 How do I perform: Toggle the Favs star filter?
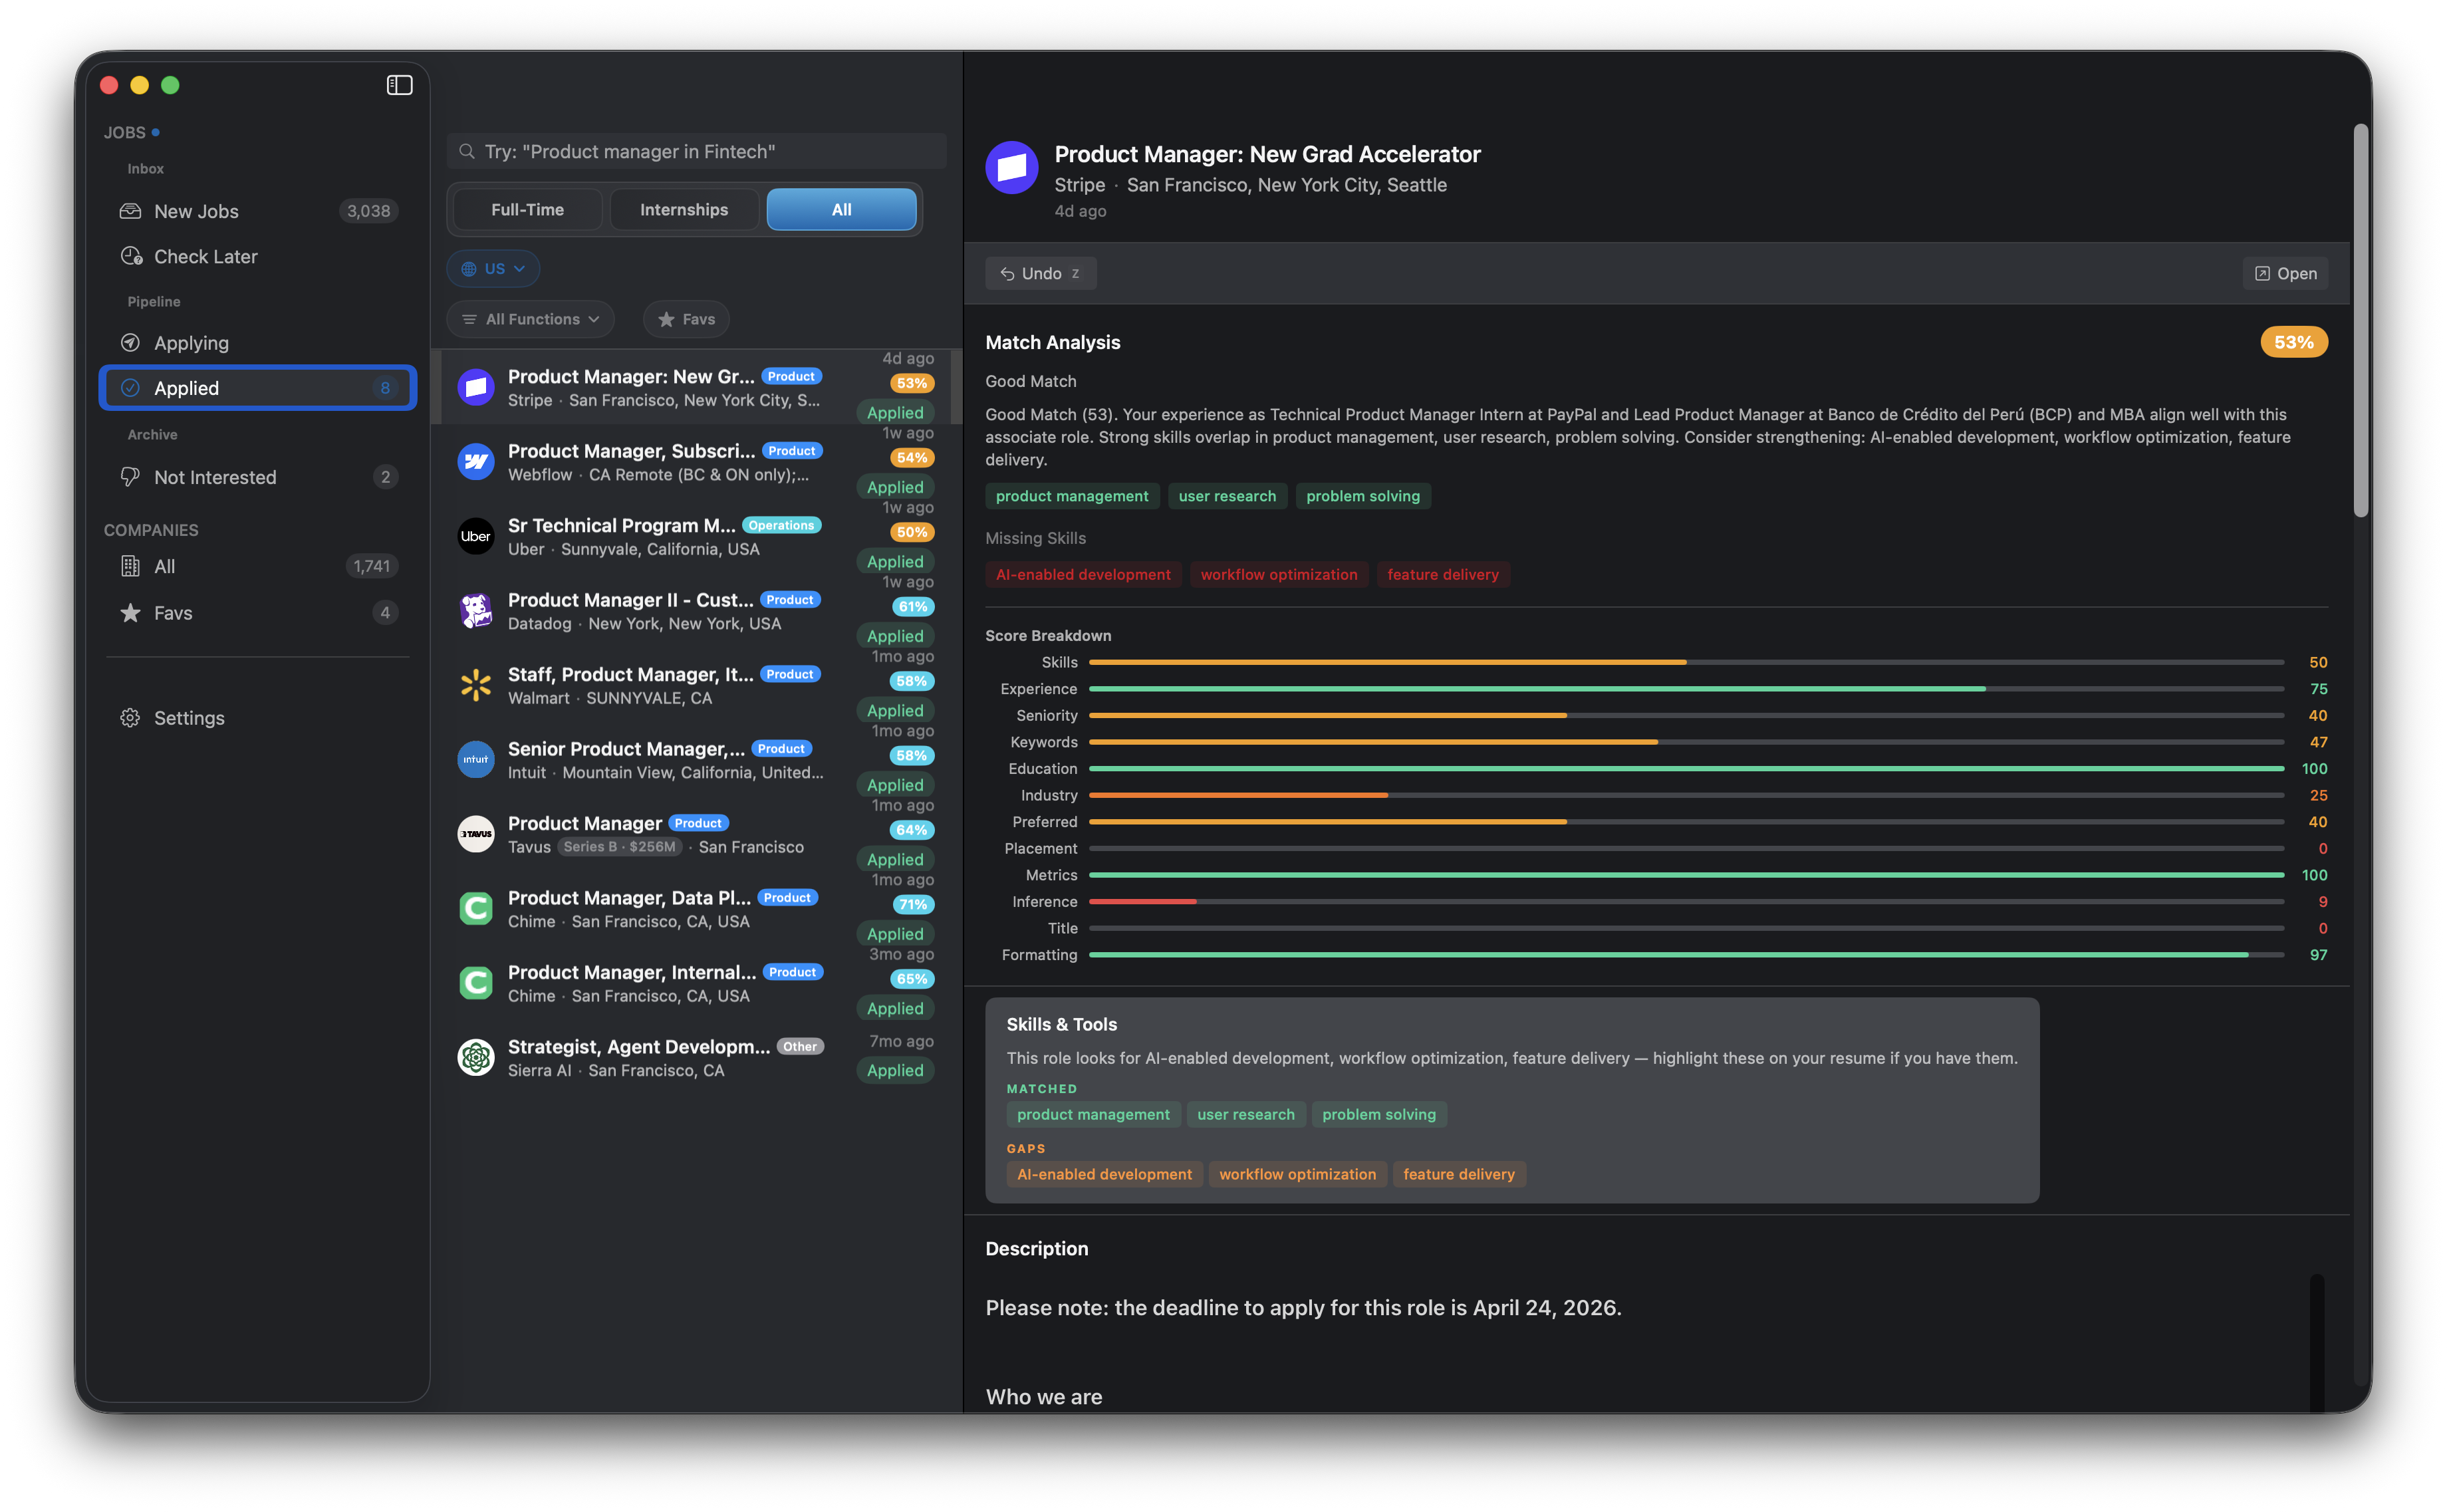click(686, 319)
